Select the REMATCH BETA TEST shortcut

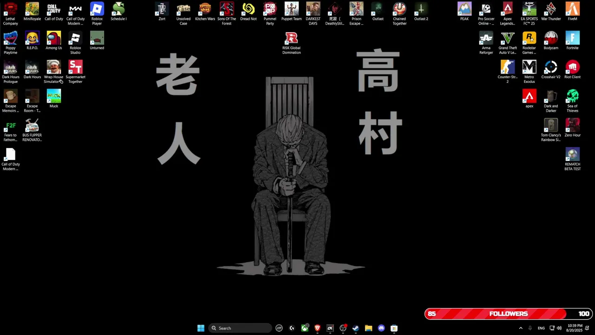coord(572,159)
